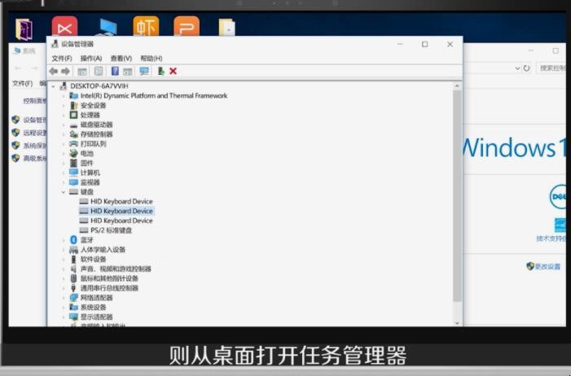Click the forward arrow in Device Manager toolbar

[x=65, y=72]
